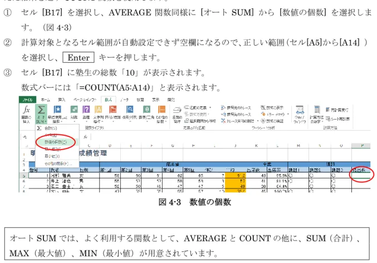
Task: Click inside the formula bar input
Action: click(x=229, y=137)
